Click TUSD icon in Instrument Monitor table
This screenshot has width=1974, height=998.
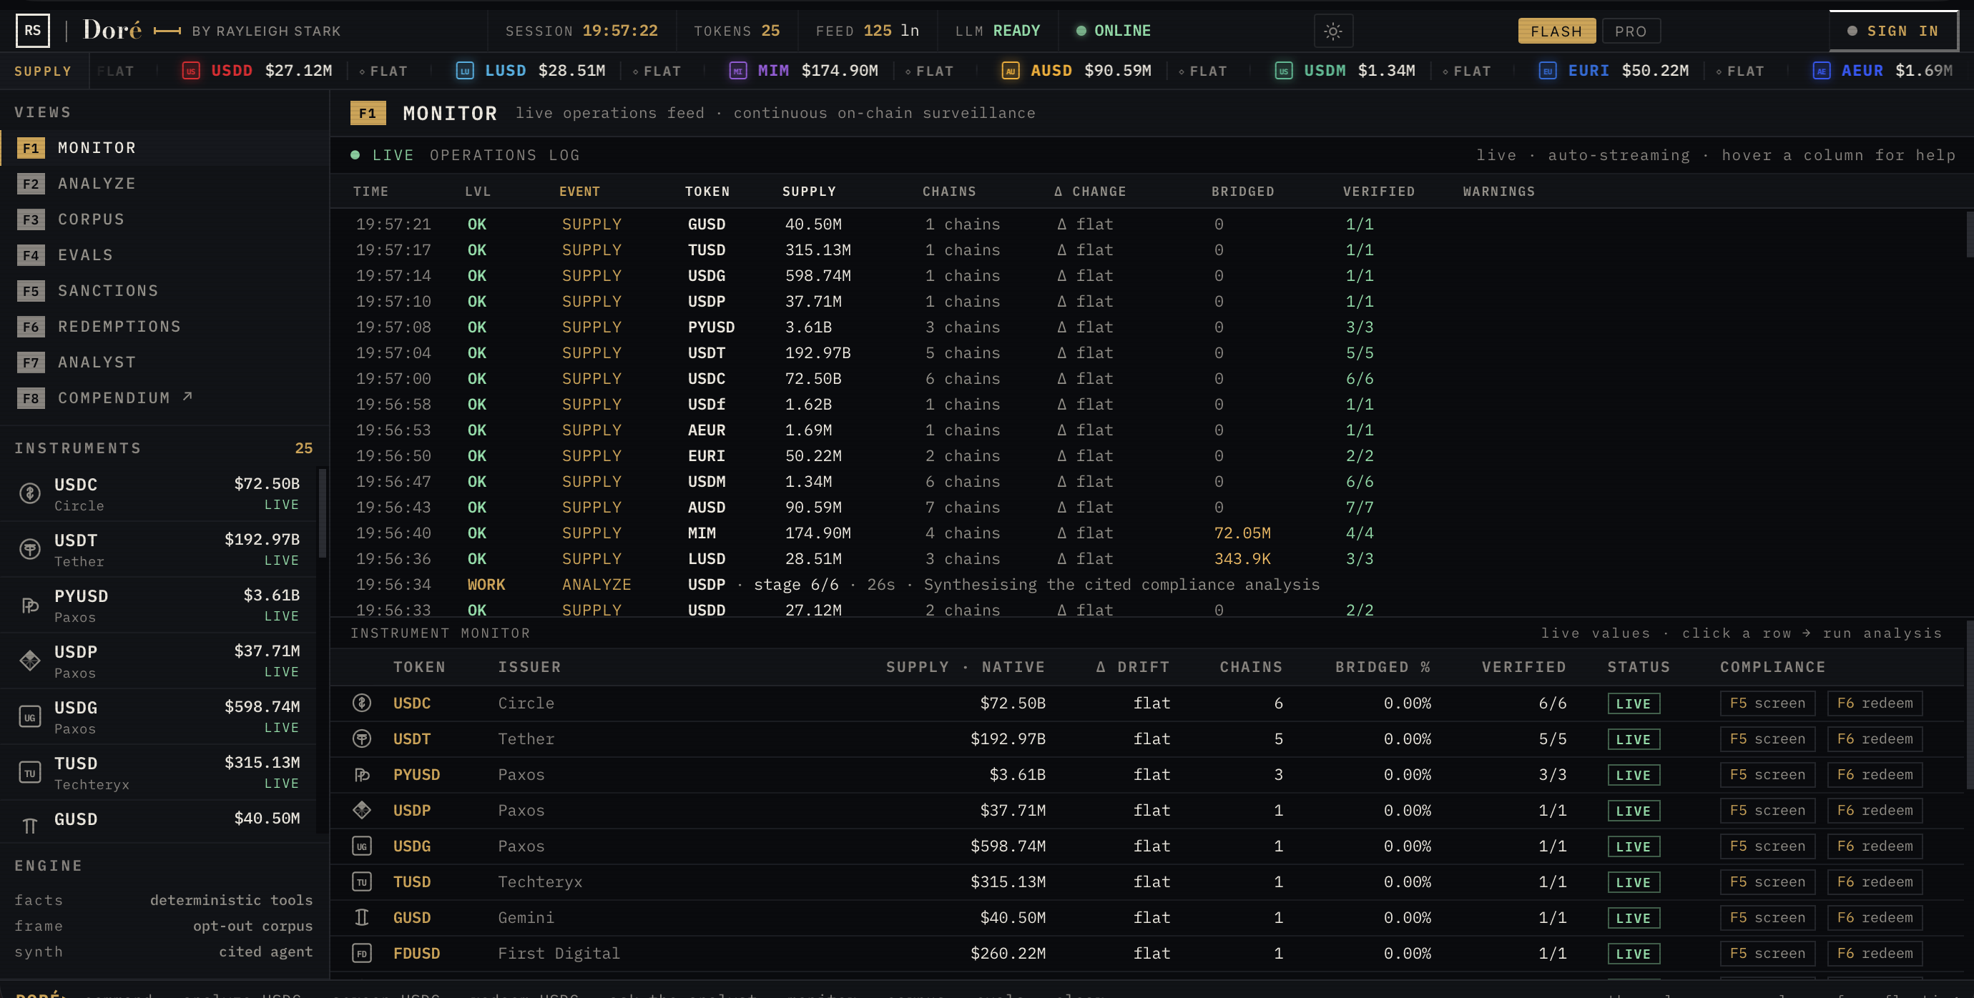(x=362, y=881)
